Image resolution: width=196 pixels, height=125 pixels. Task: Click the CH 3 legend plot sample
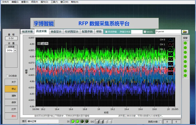(x=171, y=54)
